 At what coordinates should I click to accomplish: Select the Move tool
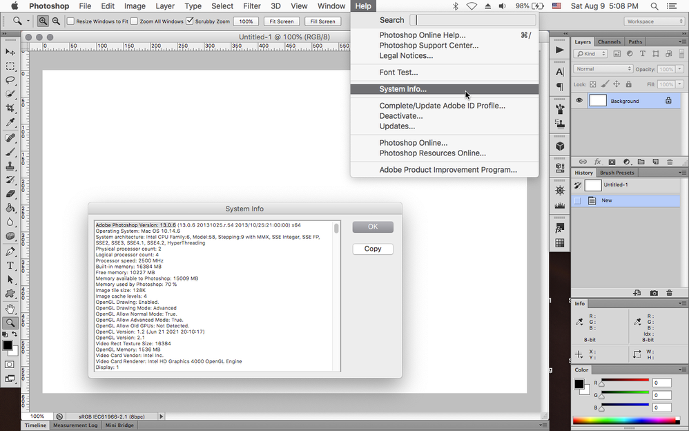tap(10, 52)
